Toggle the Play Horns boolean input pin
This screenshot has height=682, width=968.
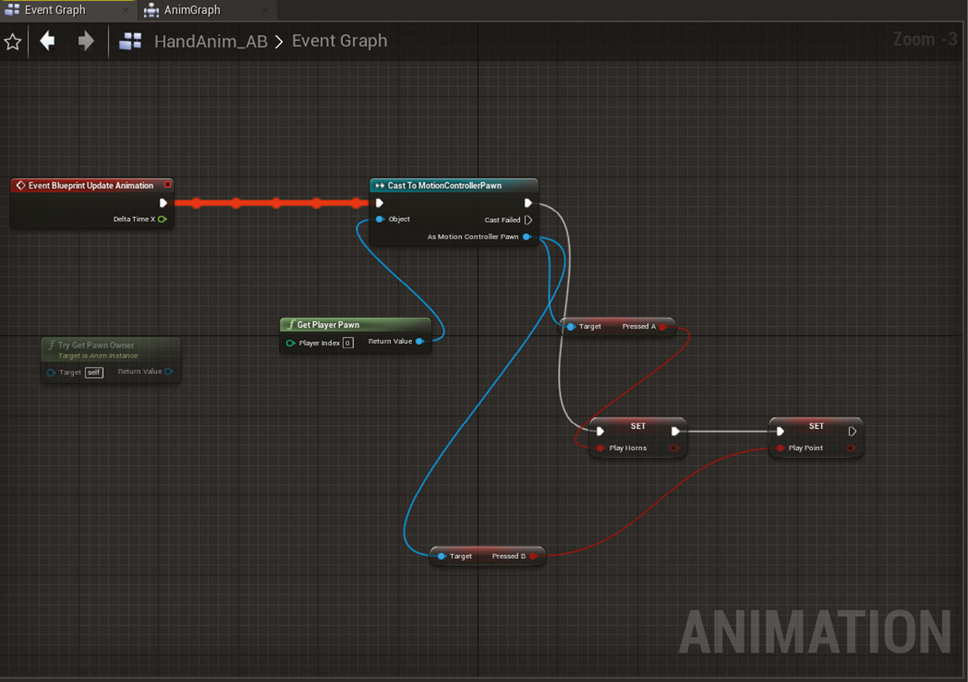coord(600,448)
